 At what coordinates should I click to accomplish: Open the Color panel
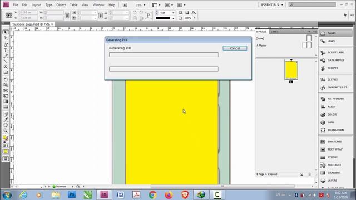(336, 114)
